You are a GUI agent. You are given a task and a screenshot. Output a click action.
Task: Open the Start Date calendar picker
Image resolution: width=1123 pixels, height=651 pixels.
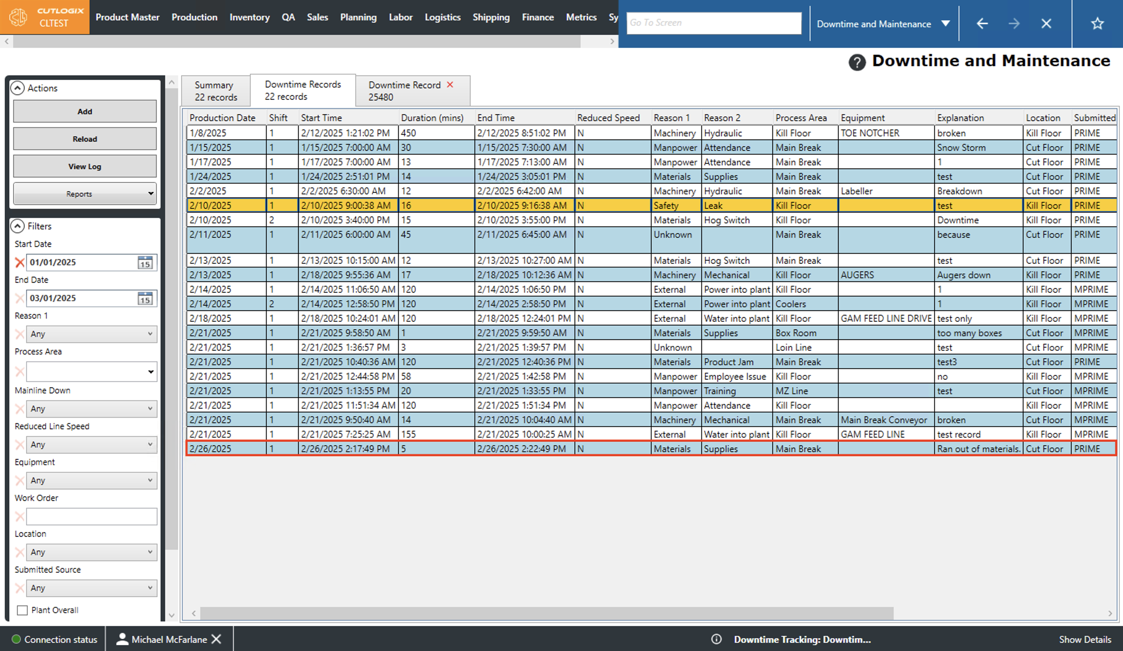[145, 262]
